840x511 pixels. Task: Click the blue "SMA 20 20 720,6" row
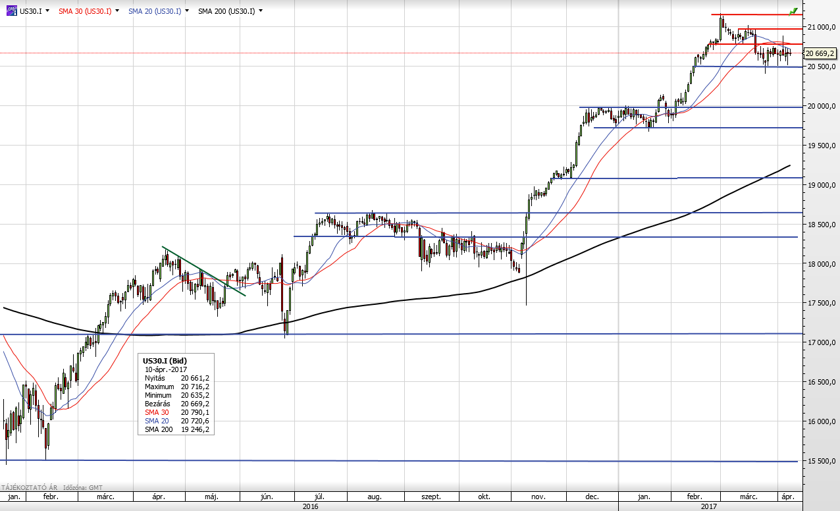176,421
